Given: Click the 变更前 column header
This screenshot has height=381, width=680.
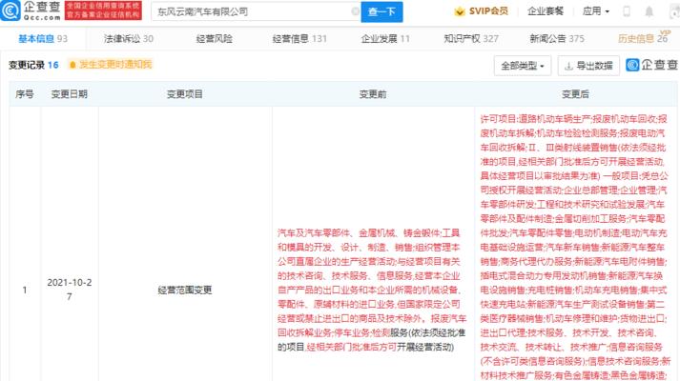Looking at the screenshot, I should click(x=373, y=94).
